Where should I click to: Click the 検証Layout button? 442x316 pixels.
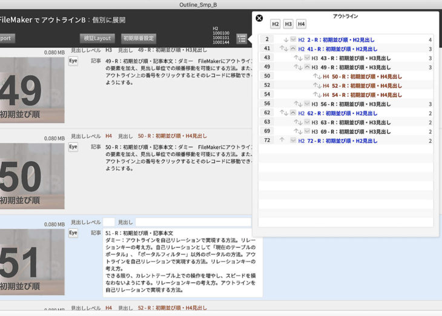click(x=97, y=38)
